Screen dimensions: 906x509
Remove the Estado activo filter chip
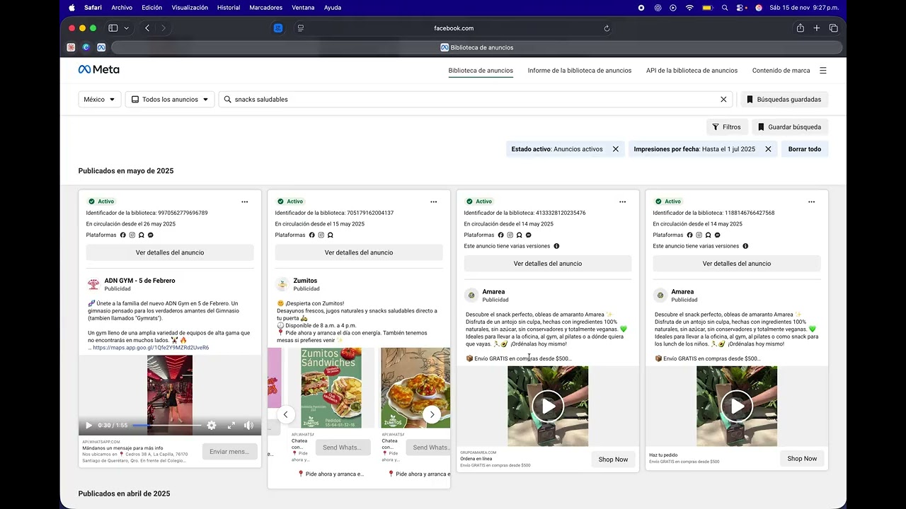(x=616, y=149)
